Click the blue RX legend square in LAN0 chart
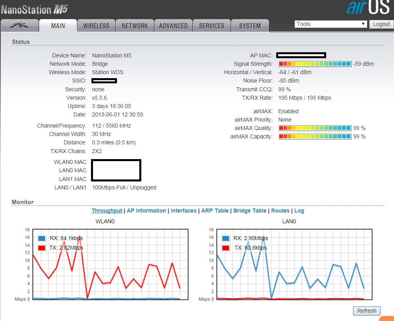The height and width of the screenshot is (321, 394). [226, 238]
